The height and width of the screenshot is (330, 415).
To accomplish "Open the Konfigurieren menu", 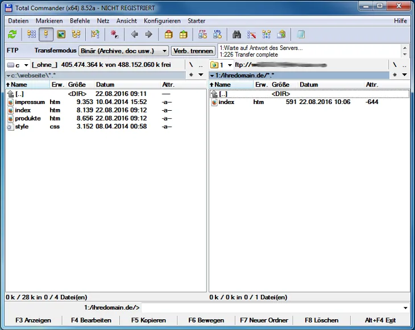I will pyautogui.click(x=162, y=21).
